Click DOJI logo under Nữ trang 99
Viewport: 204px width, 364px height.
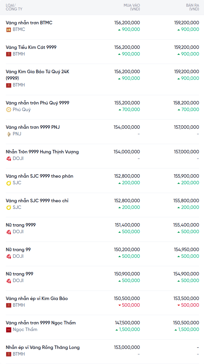tap(9, 256)
